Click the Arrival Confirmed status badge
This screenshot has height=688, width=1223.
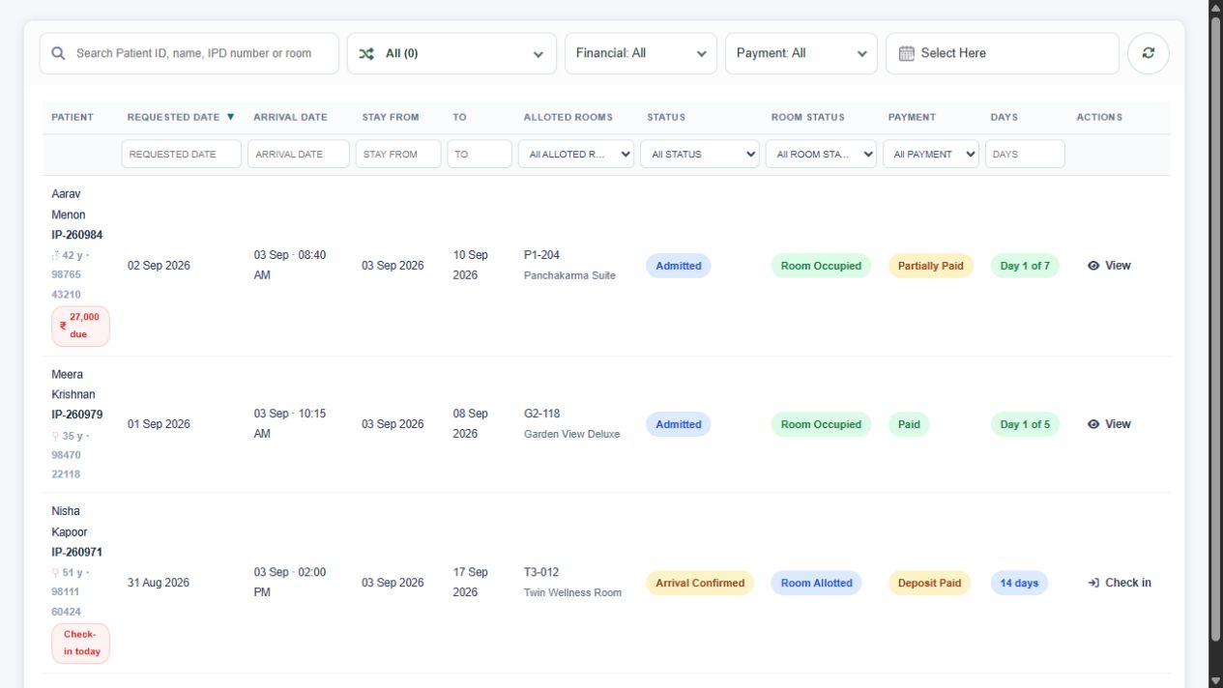click(700, 583)
